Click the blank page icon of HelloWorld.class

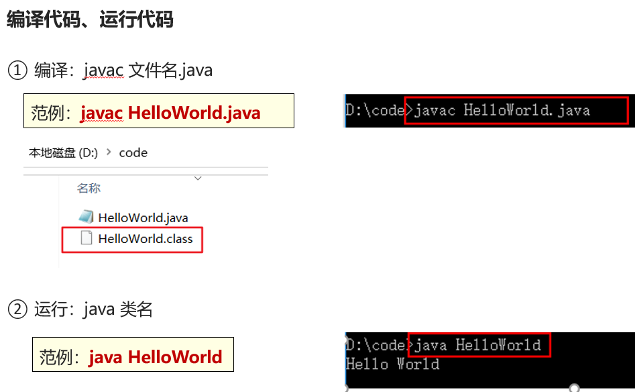tap(86, 238)
